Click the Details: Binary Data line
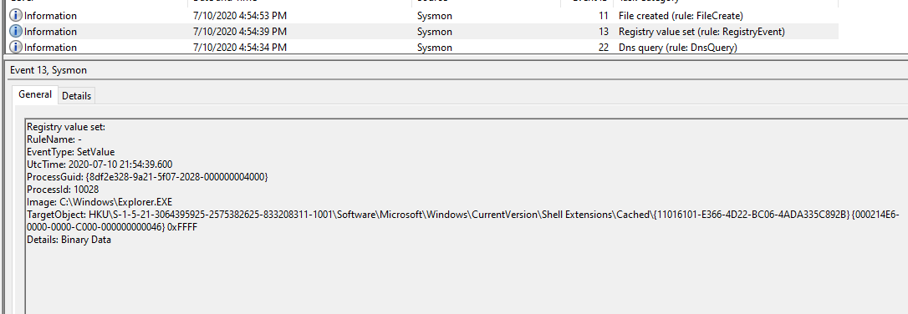908x314 pixels. [x=69, y=240]
